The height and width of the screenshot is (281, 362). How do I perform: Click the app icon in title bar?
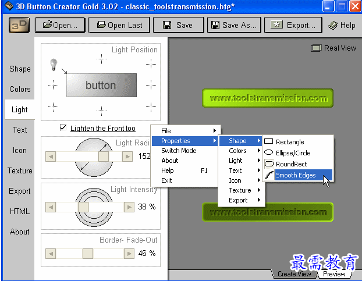click(x=9, y=6)
